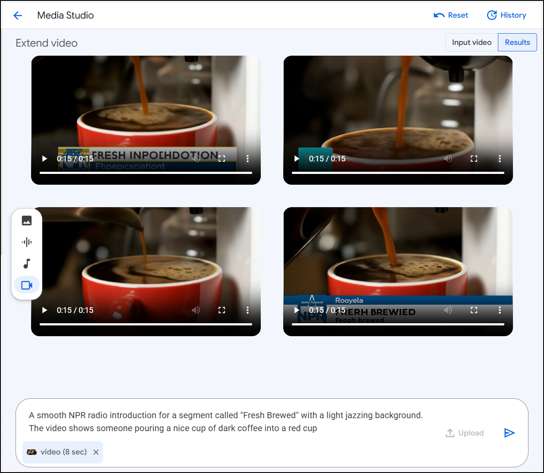
Task: Click the Extend video heading
Action: click(x=47, y=43)
